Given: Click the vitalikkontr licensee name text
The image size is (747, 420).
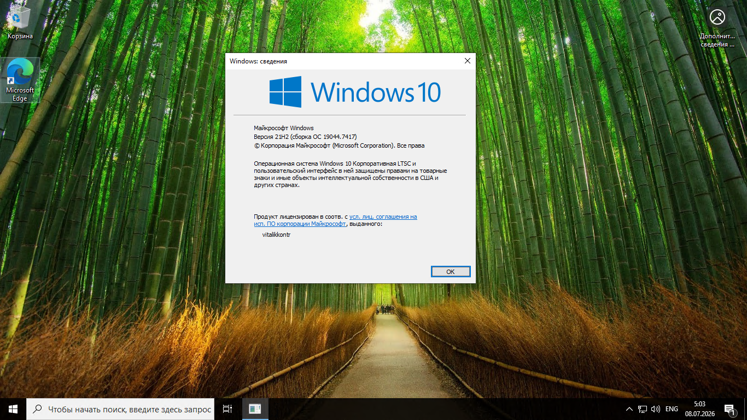Looking at the screenshot, I should coord(276,235).
